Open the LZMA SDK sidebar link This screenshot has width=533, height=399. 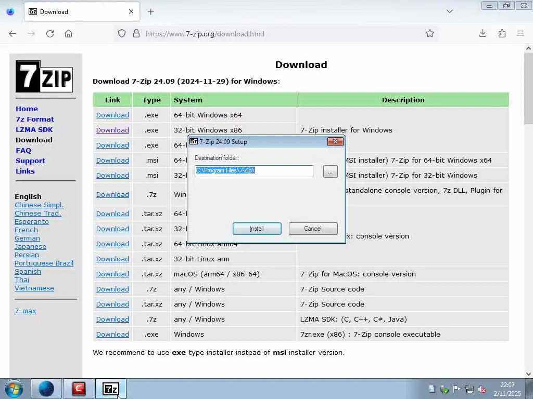[34, 129]
